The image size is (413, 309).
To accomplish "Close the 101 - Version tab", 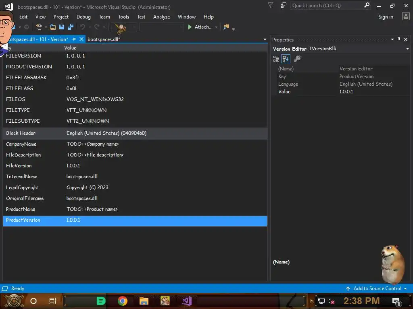I will tap(81, 39).
